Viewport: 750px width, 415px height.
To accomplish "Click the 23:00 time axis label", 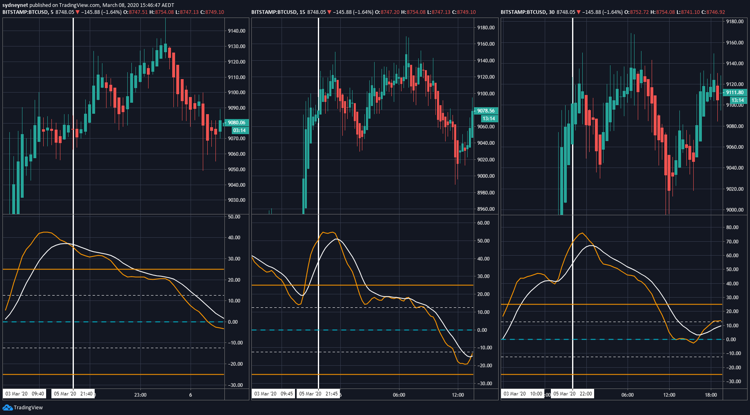I will [x=140, y=395].
